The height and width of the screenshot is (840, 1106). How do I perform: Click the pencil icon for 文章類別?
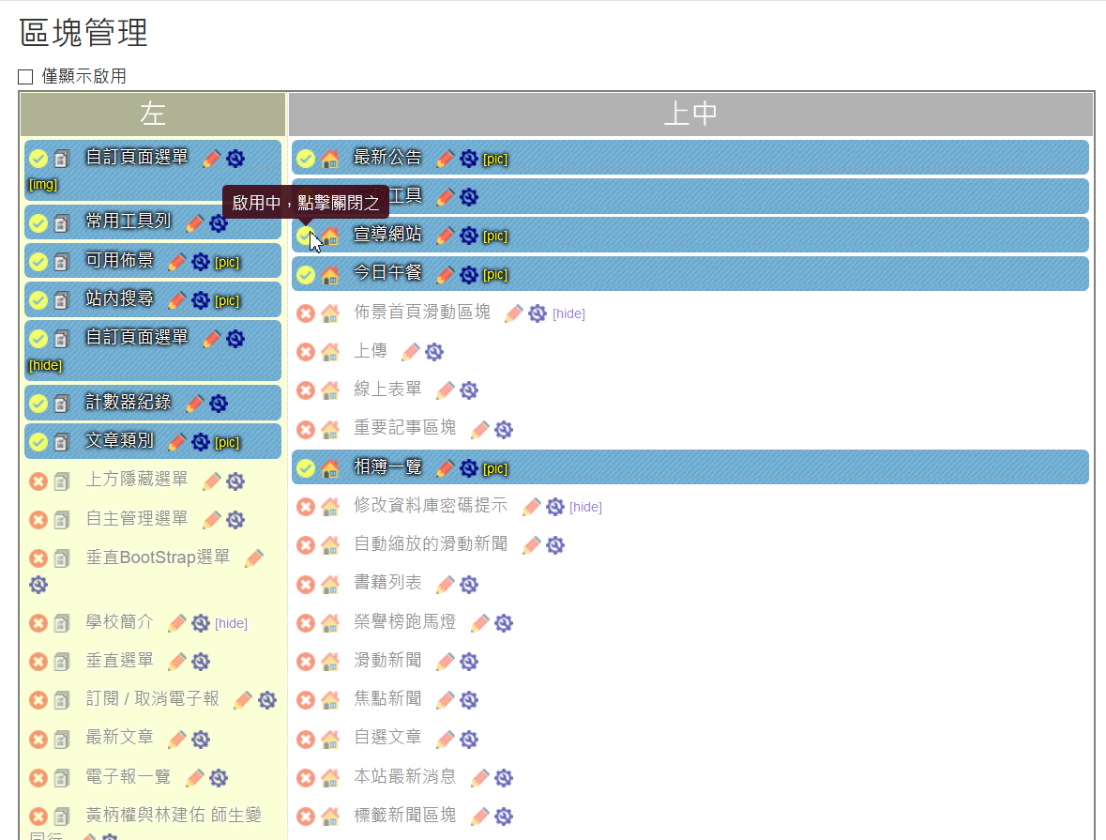point(177,442)
